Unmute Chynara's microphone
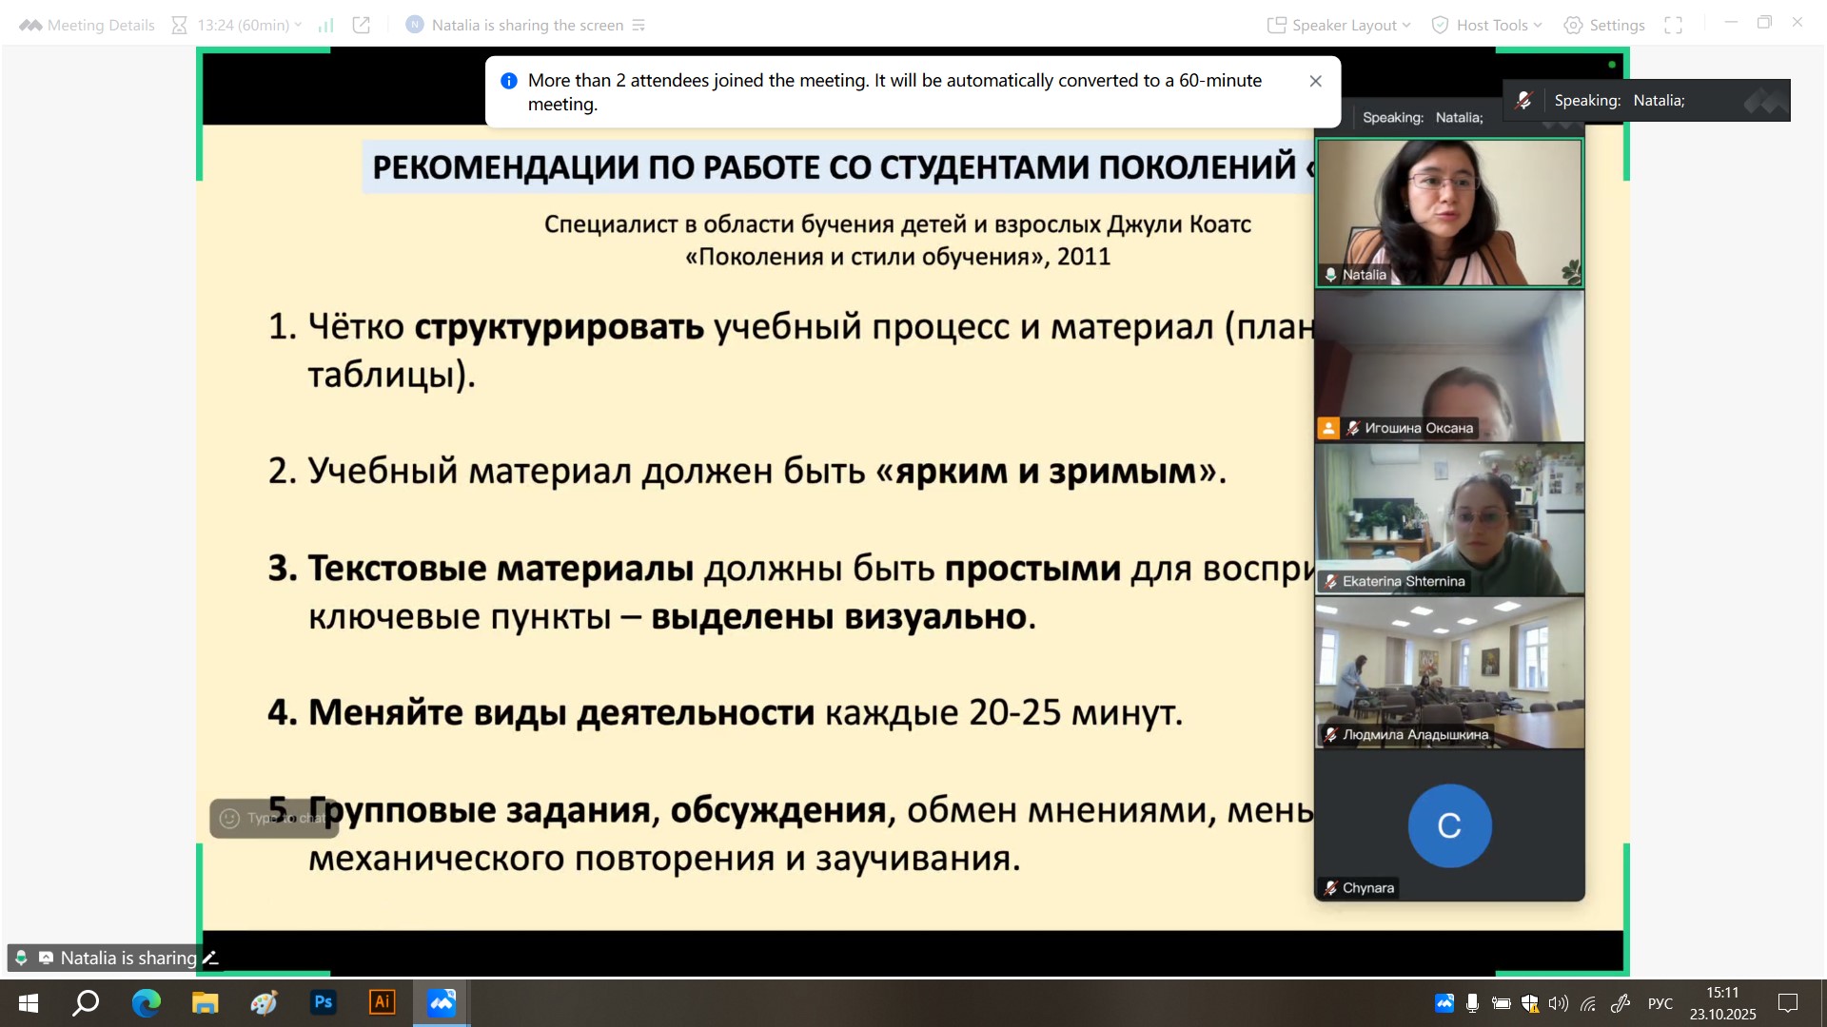Image resolution: width=1827 pixels, height=1027 pixels. pyautogui.click(x=1330, y=887)
